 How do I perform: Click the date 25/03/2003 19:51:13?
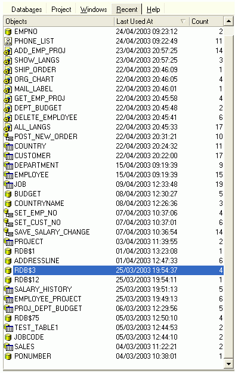147,289
